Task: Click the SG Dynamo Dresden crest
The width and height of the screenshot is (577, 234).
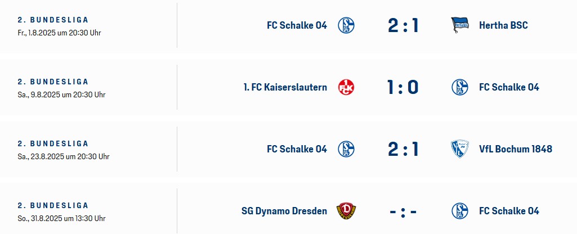Action: [346, 211]
